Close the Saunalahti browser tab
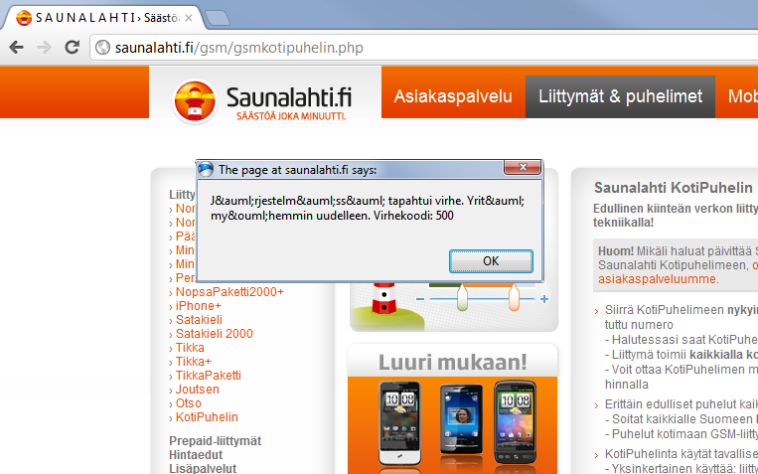Screen dimensions: 758x474 (x=189, y=18)
